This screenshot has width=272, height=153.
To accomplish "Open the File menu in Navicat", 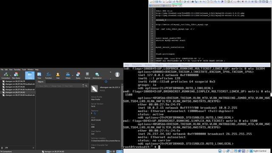I will tap(2, 70).
